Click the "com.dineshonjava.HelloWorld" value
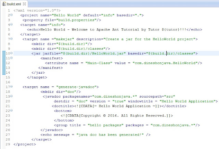 tap(165, 63)
